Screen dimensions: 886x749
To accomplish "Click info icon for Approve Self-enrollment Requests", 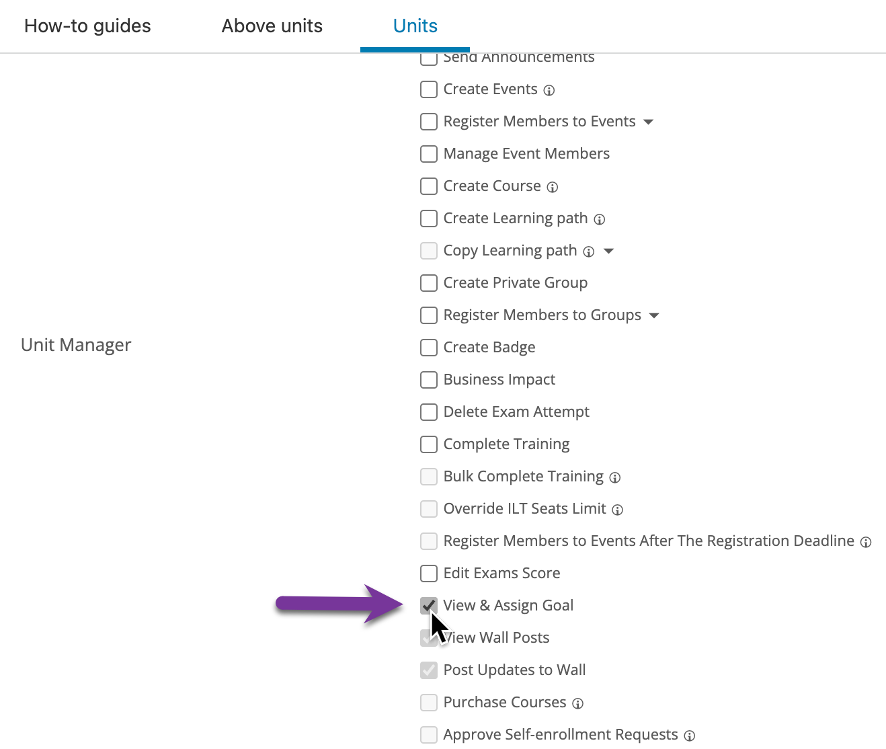I will coord(690,736).
